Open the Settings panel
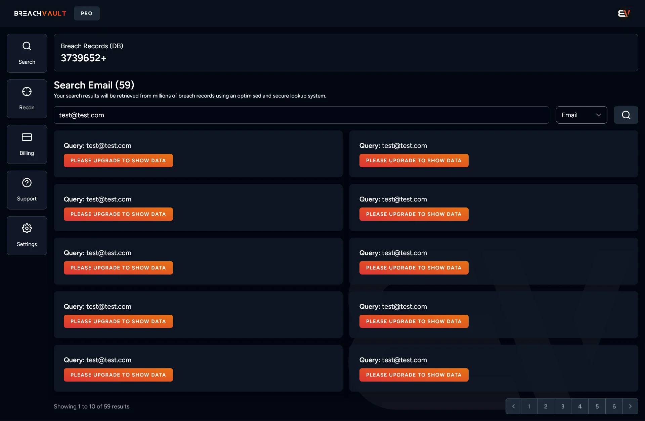The image size is (645, 421). [x=27, y=235]
